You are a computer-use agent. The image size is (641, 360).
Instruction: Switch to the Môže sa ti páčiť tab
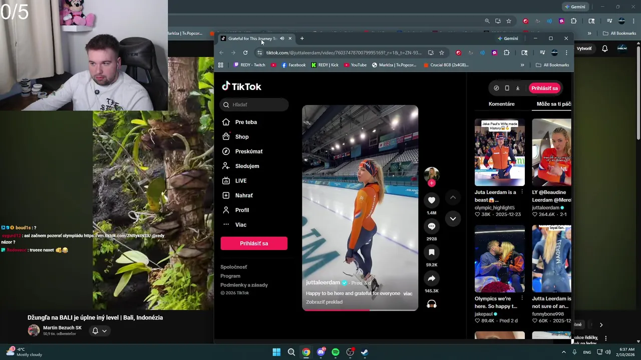[x=554, y=104]
